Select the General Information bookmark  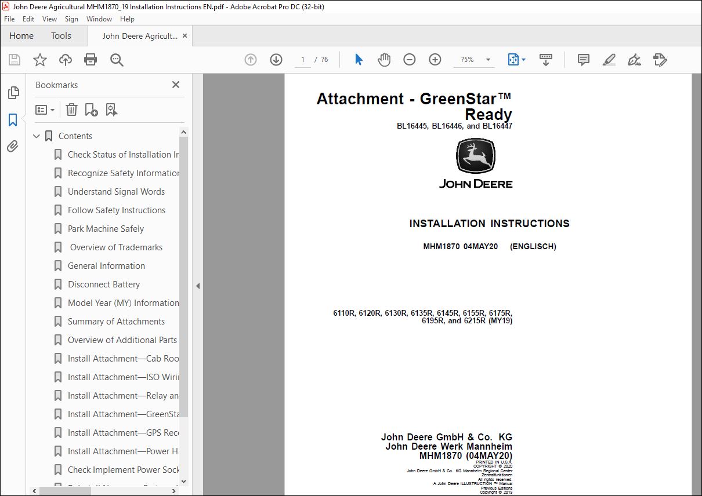point(106,266)
